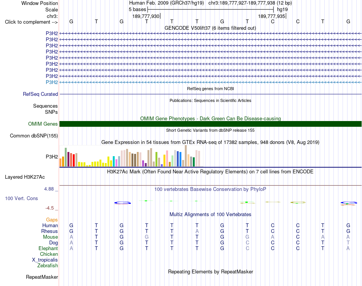The image size is (362, 286).
Task: Click the Scale track label
Action: pos(51,10)
